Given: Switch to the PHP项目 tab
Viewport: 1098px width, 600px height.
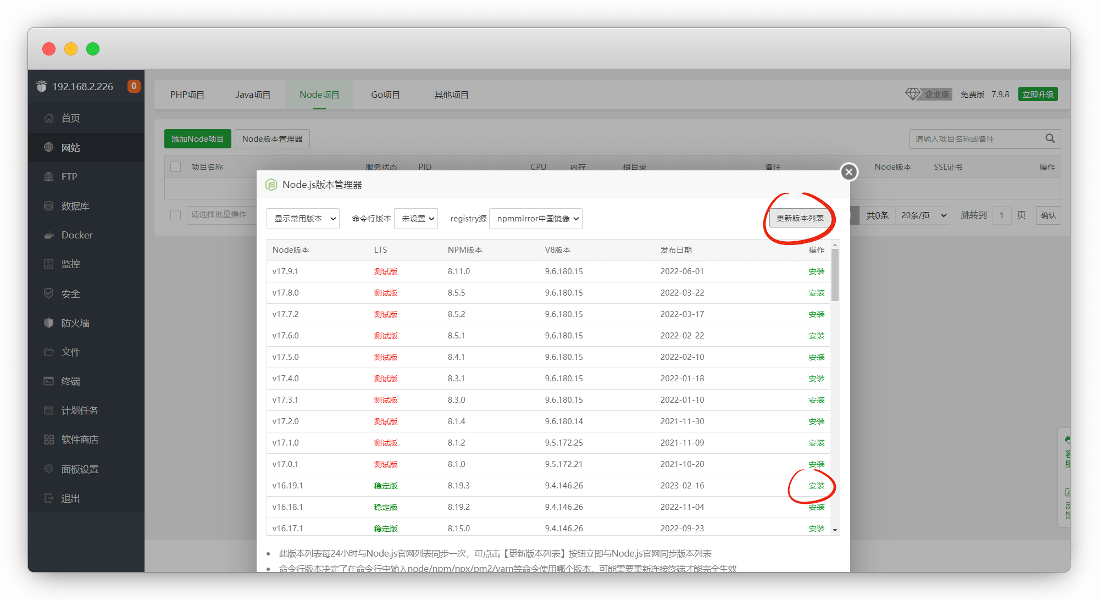Looking at the screenshot, I should 187,95.
